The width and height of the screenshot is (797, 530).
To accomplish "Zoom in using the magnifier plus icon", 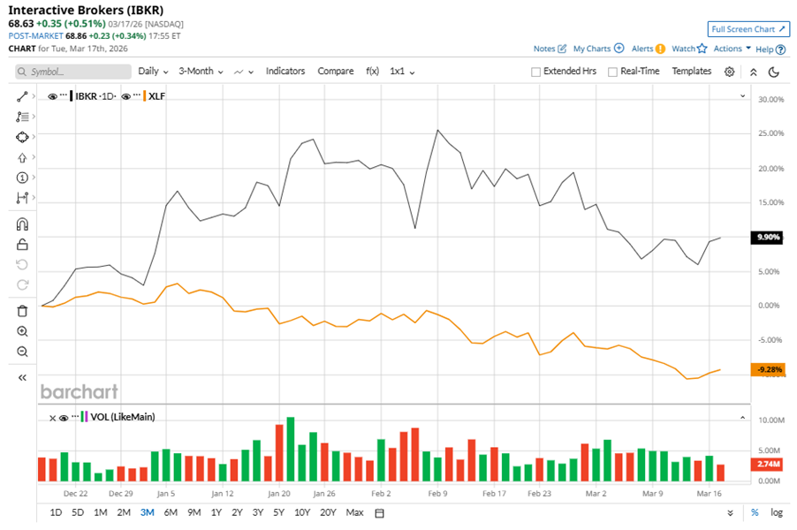I will 23,331.
